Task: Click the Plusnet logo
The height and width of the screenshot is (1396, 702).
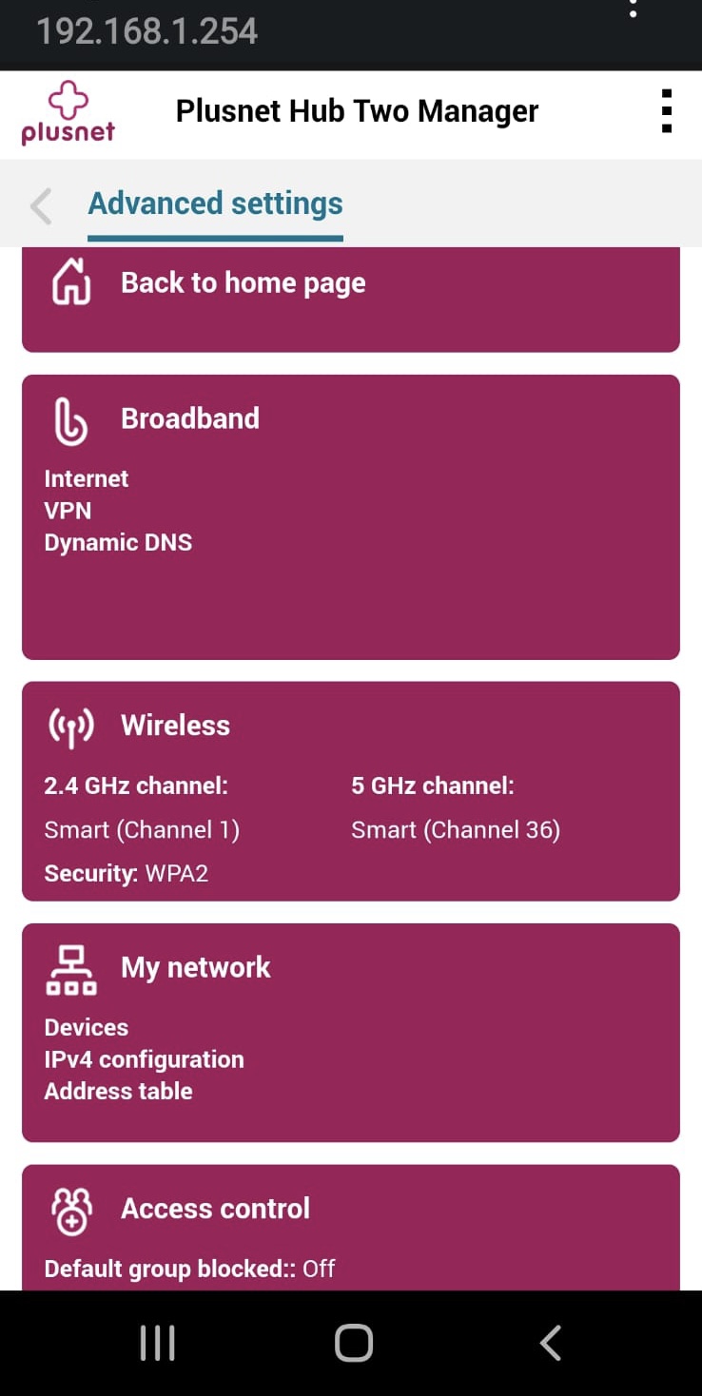Action: [68, 112]
